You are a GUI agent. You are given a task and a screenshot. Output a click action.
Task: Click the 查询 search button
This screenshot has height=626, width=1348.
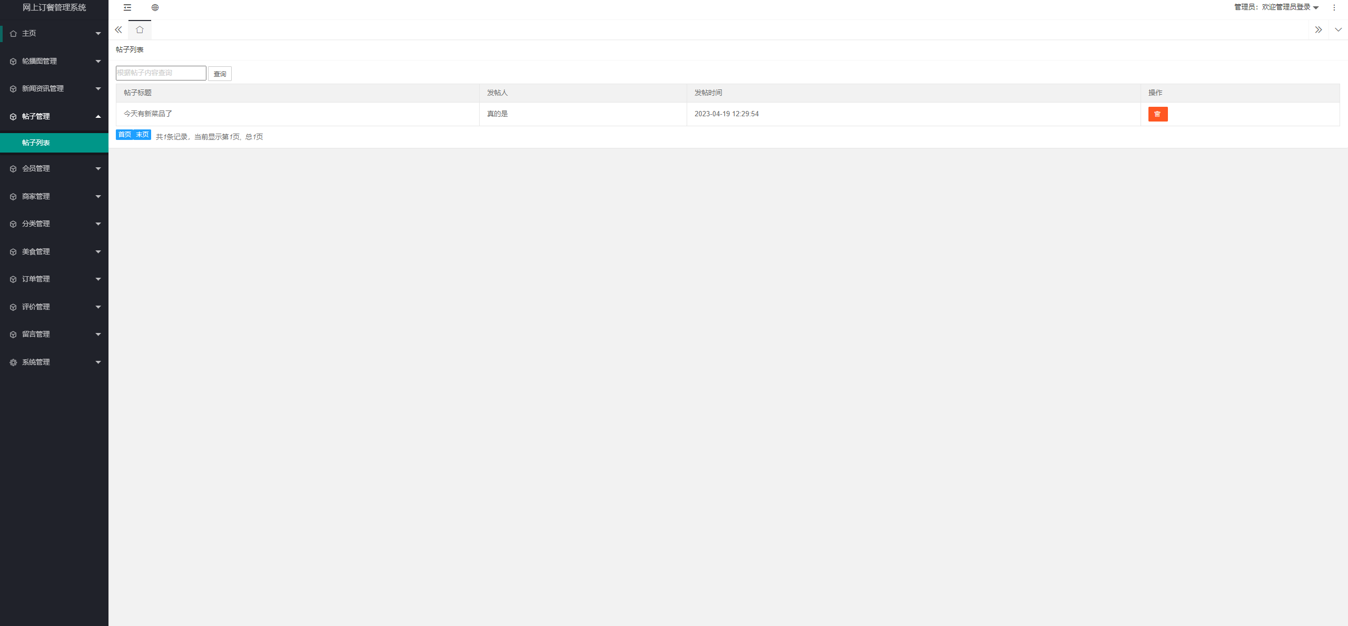(220, 74)
